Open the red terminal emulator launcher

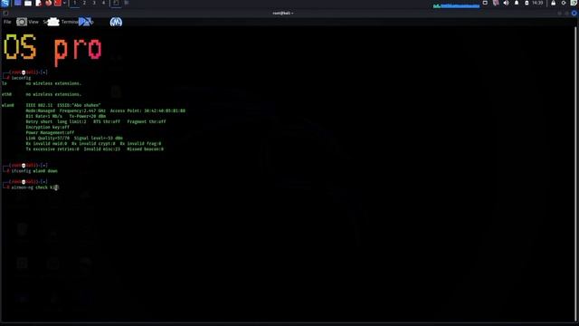(58, 3)
